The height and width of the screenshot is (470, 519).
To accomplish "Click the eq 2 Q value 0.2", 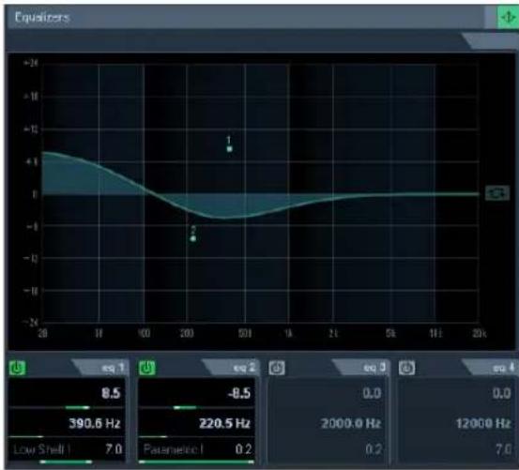I will pyautogui.click(x=243, y=449).
